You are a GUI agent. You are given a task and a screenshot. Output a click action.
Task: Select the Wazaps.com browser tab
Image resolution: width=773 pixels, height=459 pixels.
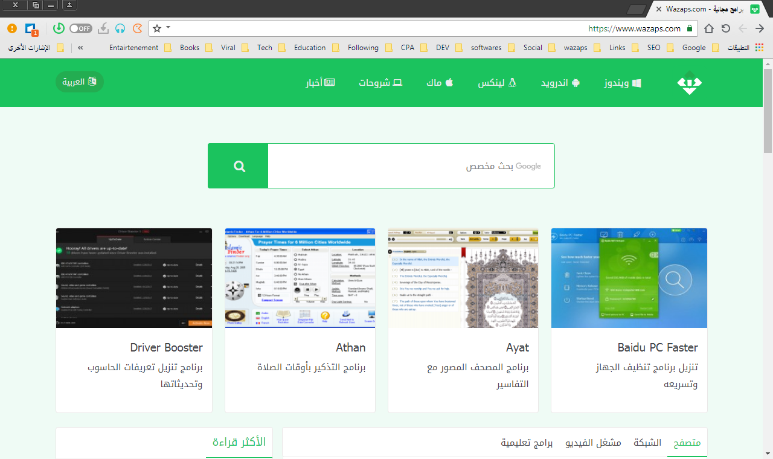point(707,9)
